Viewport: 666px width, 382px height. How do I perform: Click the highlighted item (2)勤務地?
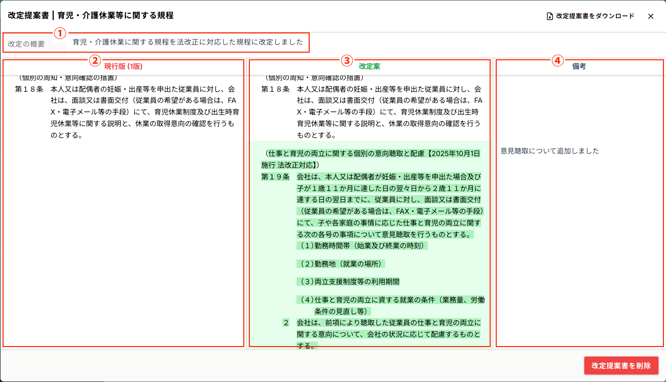[x=341, y=264]
